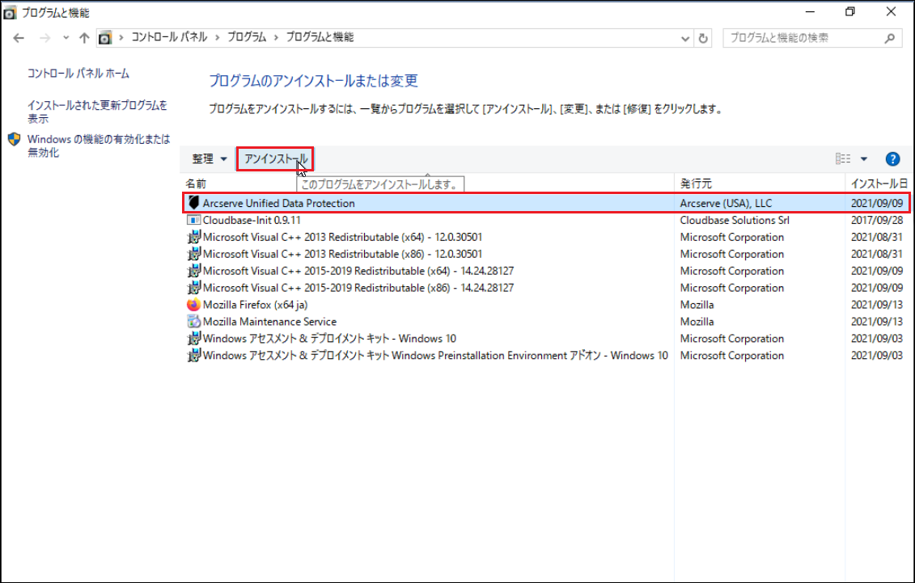Click icon for Visual C++ 2015-2019 (x64)
The height and width of the screenshot is (583, 915).
[x=193, y=271]
